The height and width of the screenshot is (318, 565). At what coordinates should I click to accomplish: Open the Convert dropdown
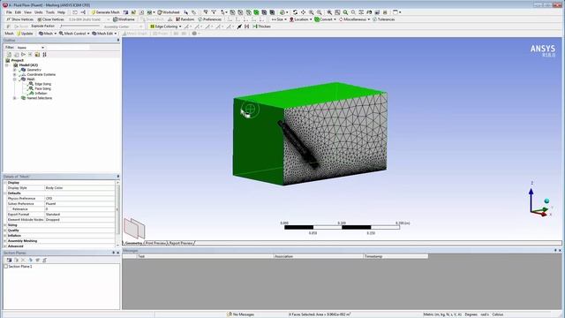click(x=326, y=19)
